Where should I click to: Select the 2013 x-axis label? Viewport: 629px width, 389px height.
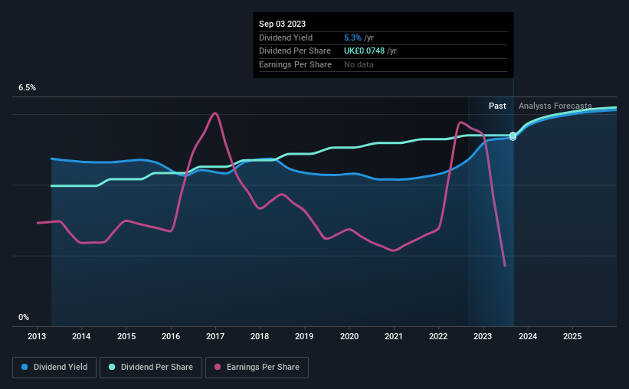37,336
